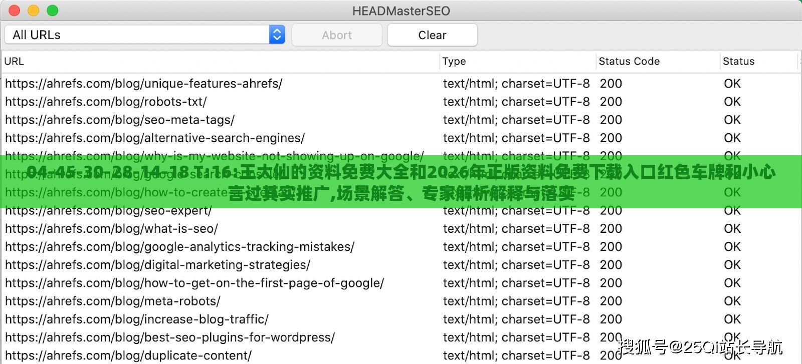Click the text/html type cell for what-is-seo
This screenshot has height=364, width=802.
[516, 228]
